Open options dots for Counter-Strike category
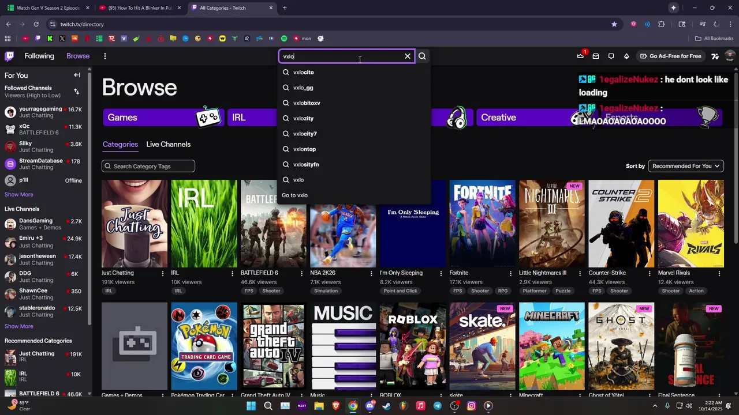The height and width of the screenshot is (415, 739). [x=650, y=273]
